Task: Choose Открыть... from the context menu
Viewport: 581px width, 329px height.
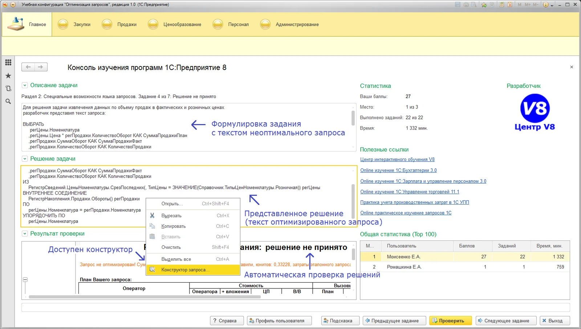Action: pyautogui.click(x=193, y=204)
